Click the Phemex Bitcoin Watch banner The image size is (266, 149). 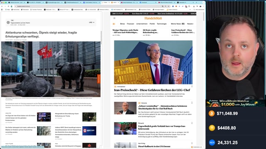236,103
